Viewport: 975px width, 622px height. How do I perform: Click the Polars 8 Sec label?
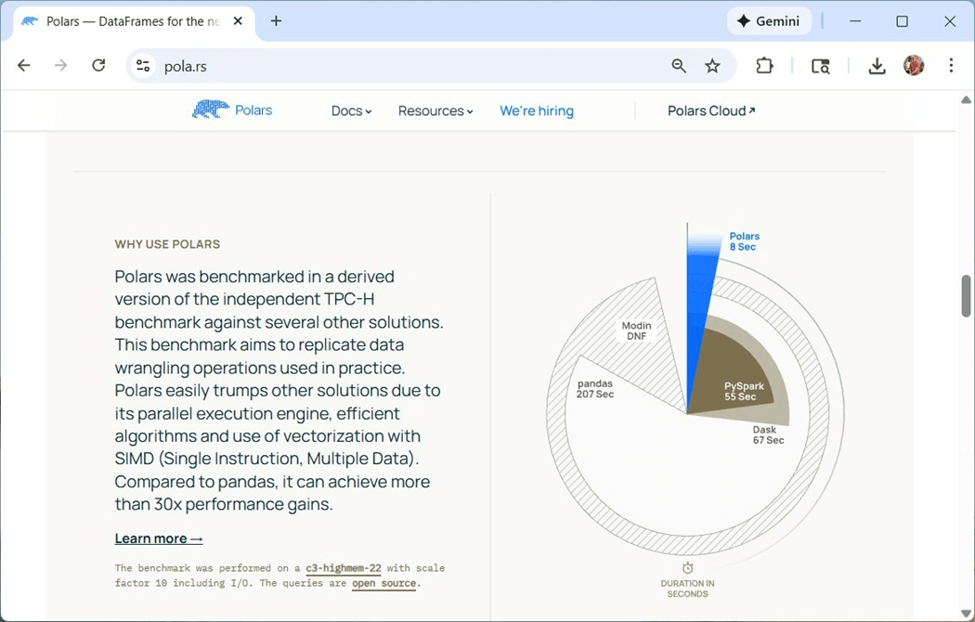pos(745,241)
